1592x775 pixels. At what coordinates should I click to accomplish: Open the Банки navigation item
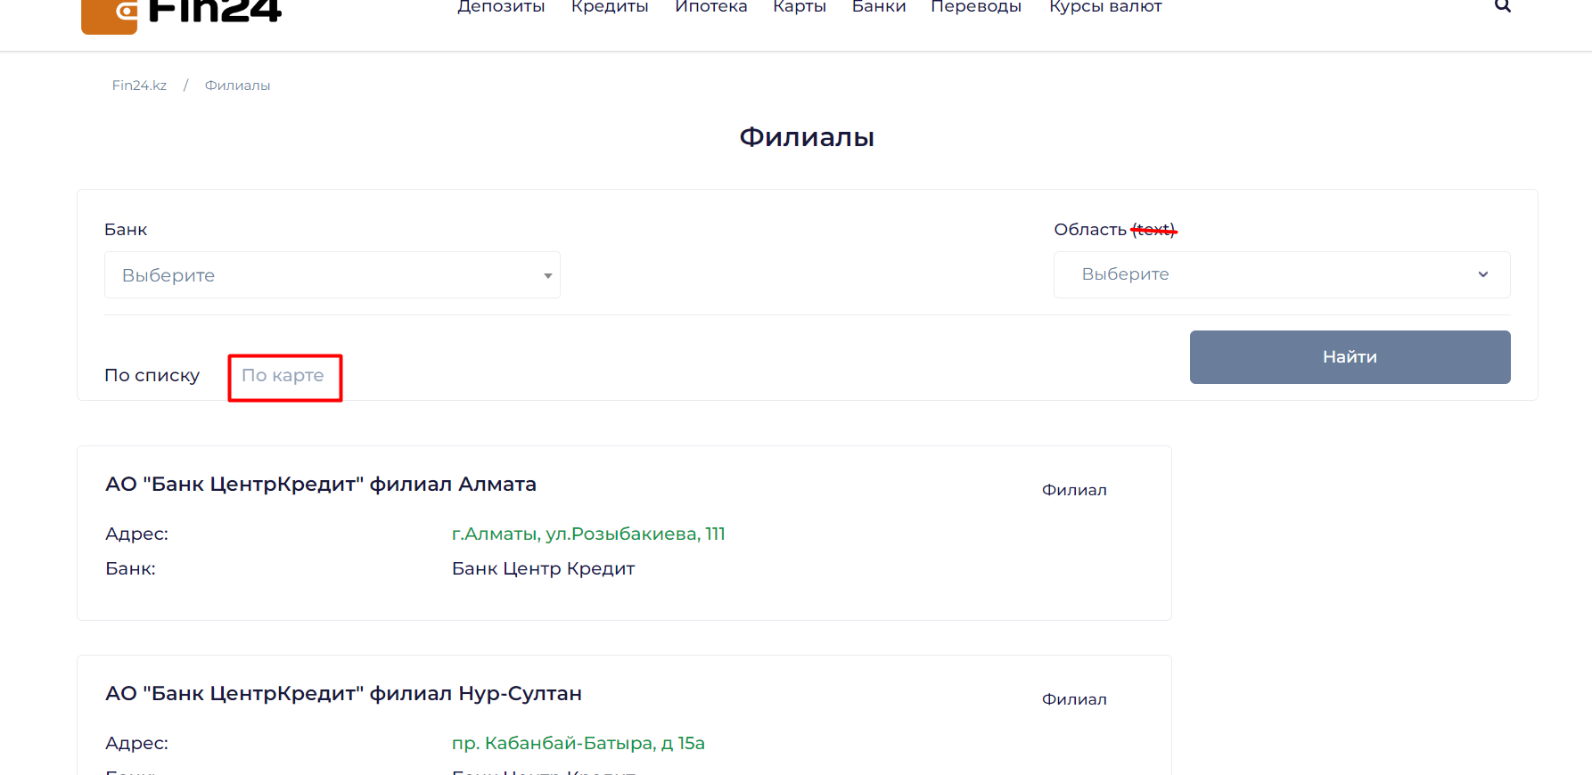[878, 7]
